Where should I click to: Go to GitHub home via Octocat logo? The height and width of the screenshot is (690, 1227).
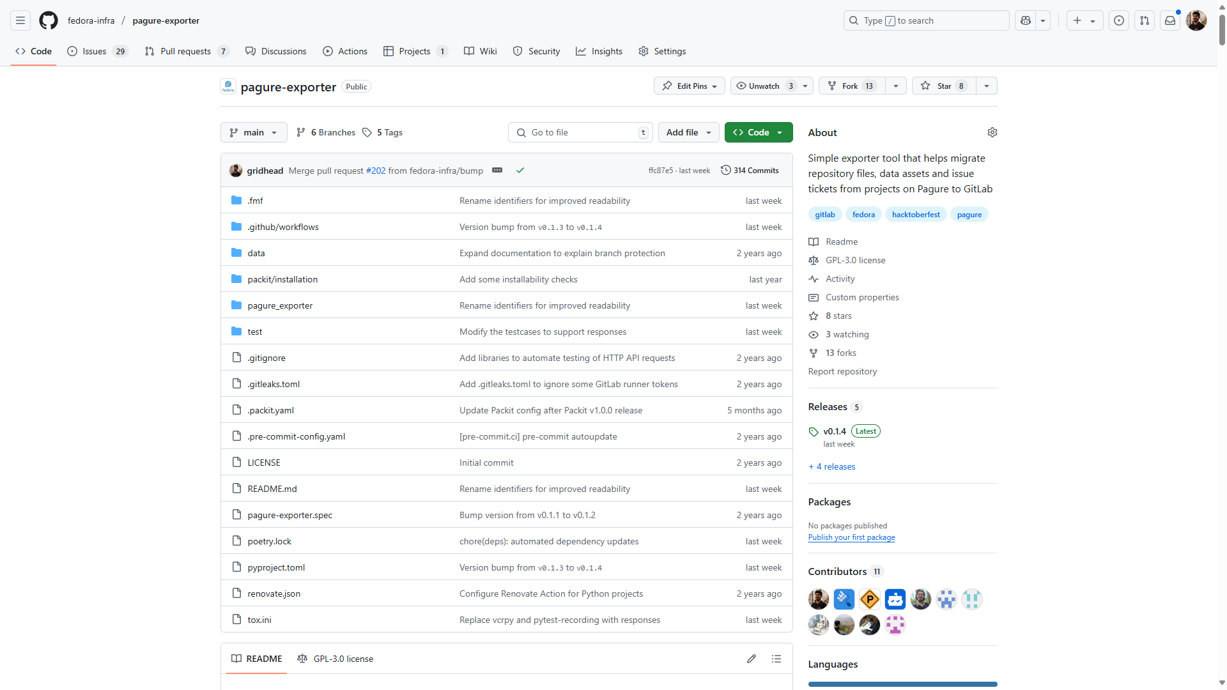point(49,20)
